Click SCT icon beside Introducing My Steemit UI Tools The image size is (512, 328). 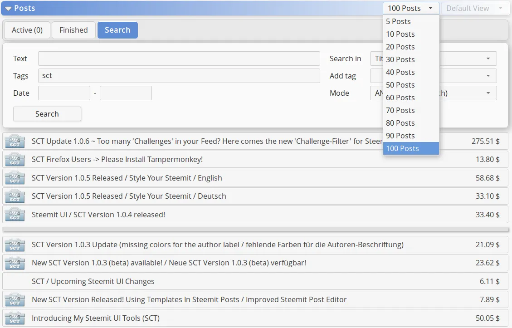tap(15, 318)
